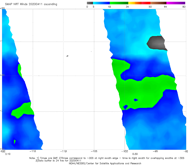This screenshot has width=188, height=165.
Task: Click the color bar label "50"
Action: [x=150, y=7]
